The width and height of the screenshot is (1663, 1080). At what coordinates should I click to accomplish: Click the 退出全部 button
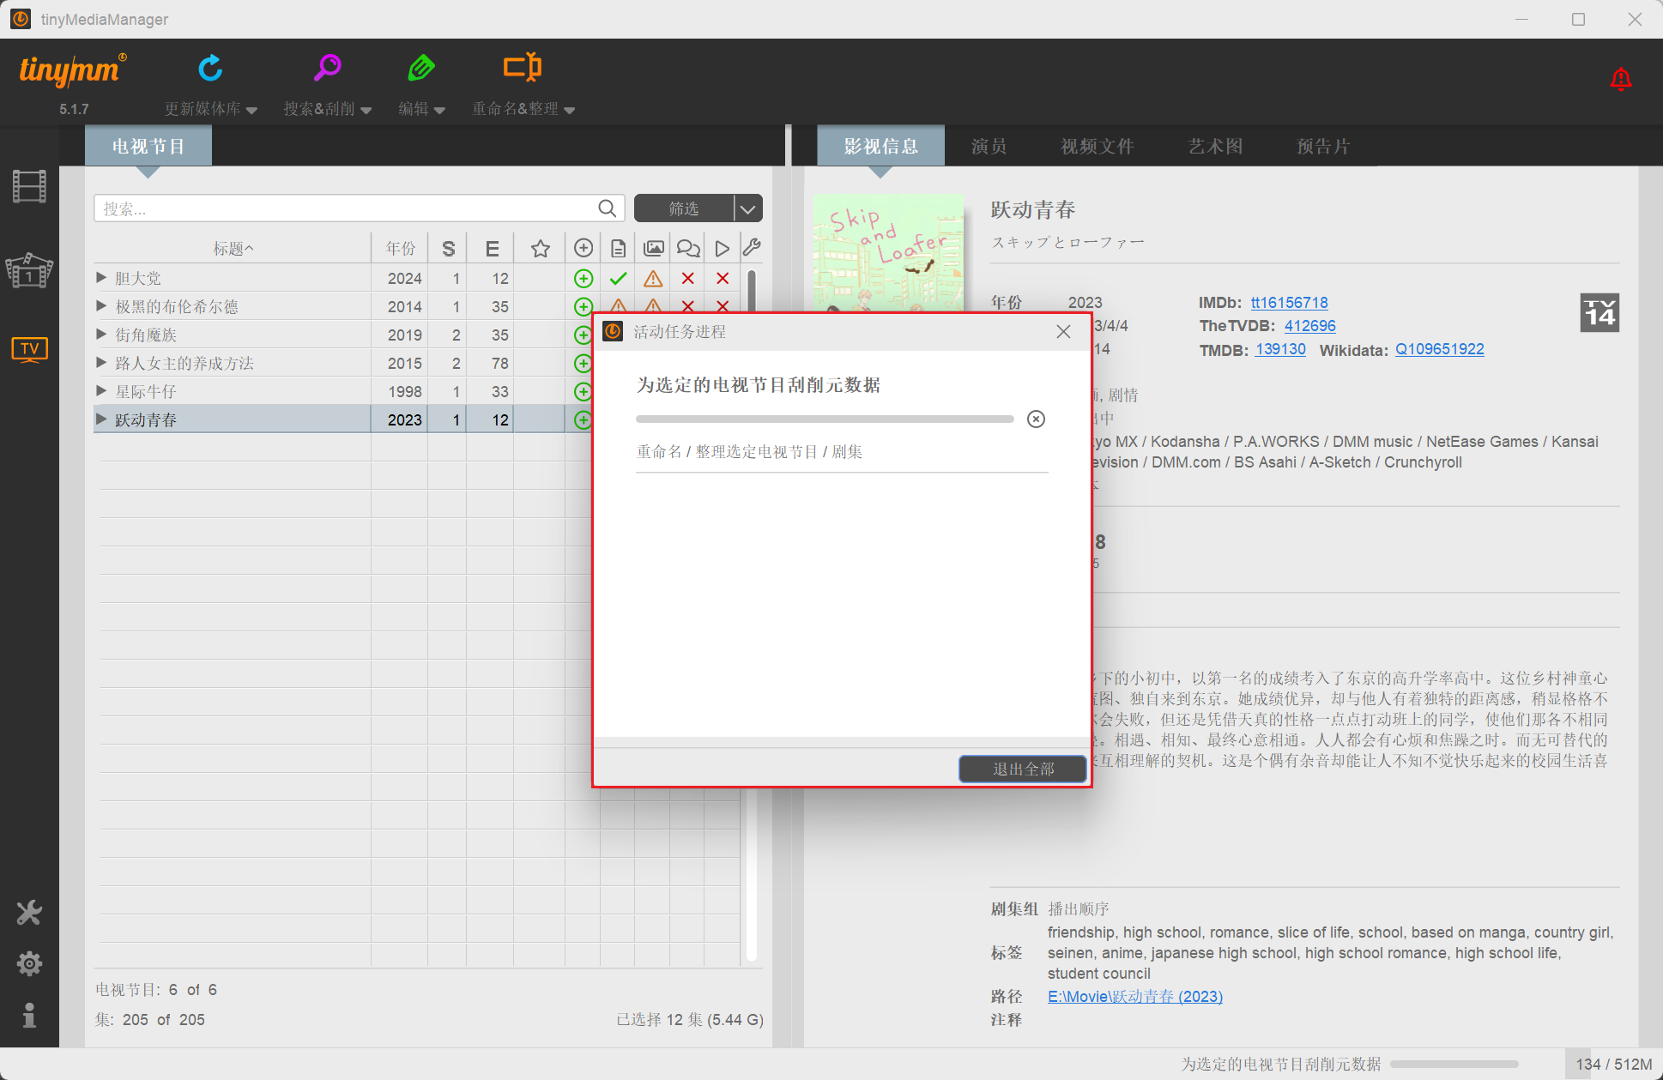coord(1023,769)
